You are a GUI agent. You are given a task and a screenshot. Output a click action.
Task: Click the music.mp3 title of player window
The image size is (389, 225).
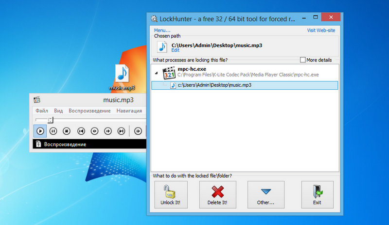[118, 100]
